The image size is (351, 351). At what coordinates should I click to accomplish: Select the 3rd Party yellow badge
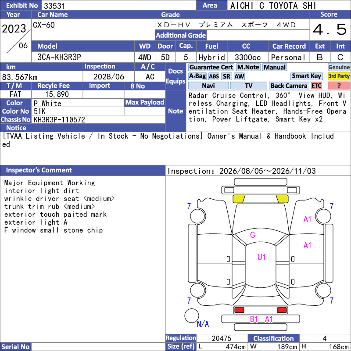pos(339,76)
